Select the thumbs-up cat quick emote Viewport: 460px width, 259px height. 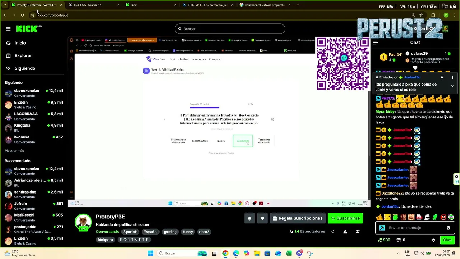click(x=379, y=217)
